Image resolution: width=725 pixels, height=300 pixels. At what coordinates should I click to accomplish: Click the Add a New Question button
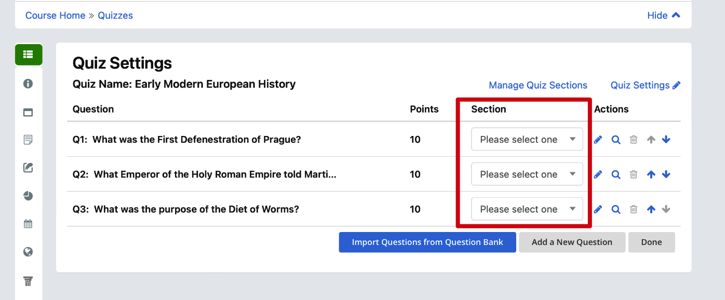click(x=572, y=242)
